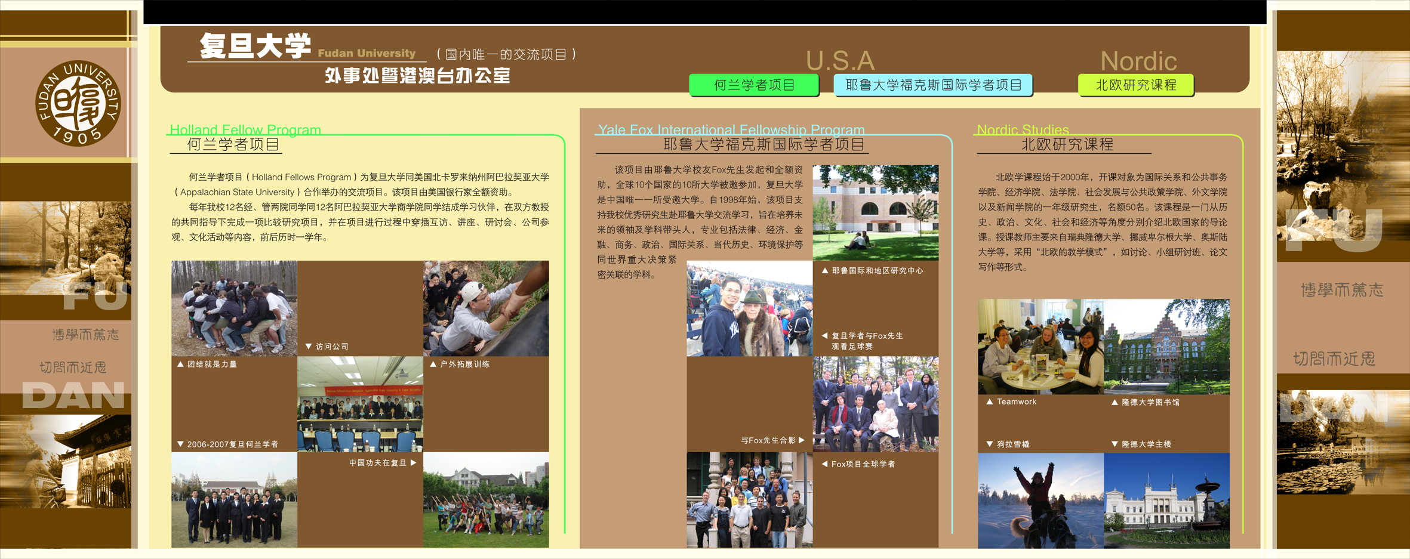Open the white Lund University main building photo
Screen dimensions: 1410x559
[x=1166, y=500]
